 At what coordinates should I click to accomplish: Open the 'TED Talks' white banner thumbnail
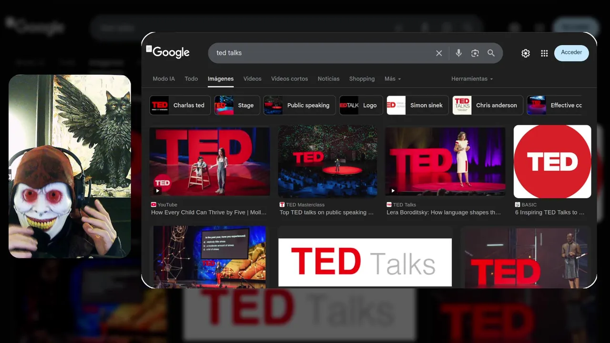[365, 262]
